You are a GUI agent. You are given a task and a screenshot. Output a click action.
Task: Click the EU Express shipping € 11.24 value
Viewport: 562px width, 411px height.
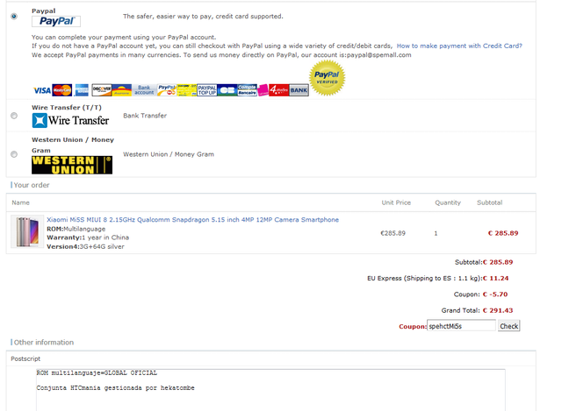tap(495, 279)
